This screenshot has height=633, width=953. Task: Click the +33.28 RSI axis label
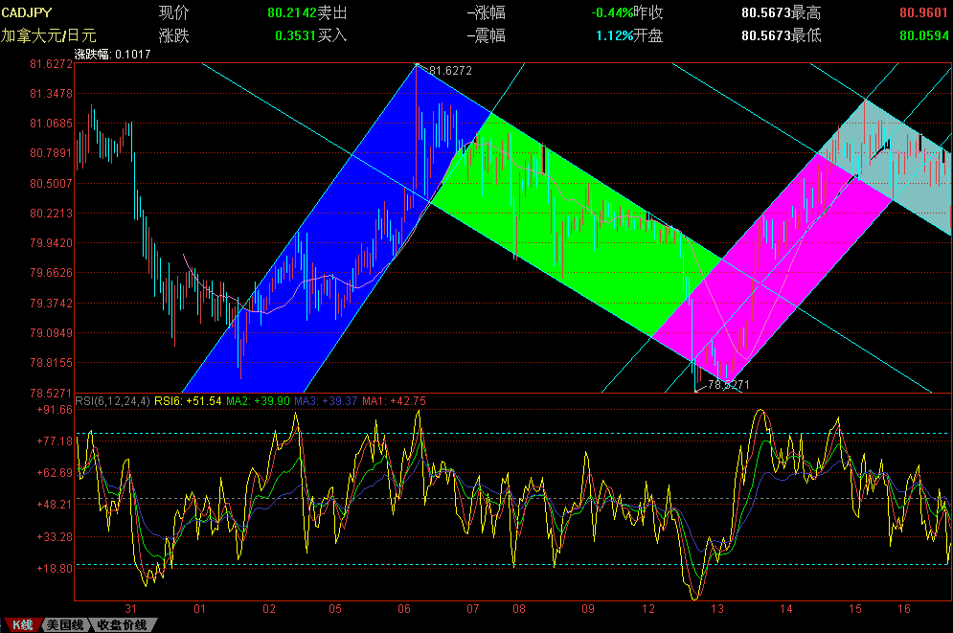pos(55,537)
